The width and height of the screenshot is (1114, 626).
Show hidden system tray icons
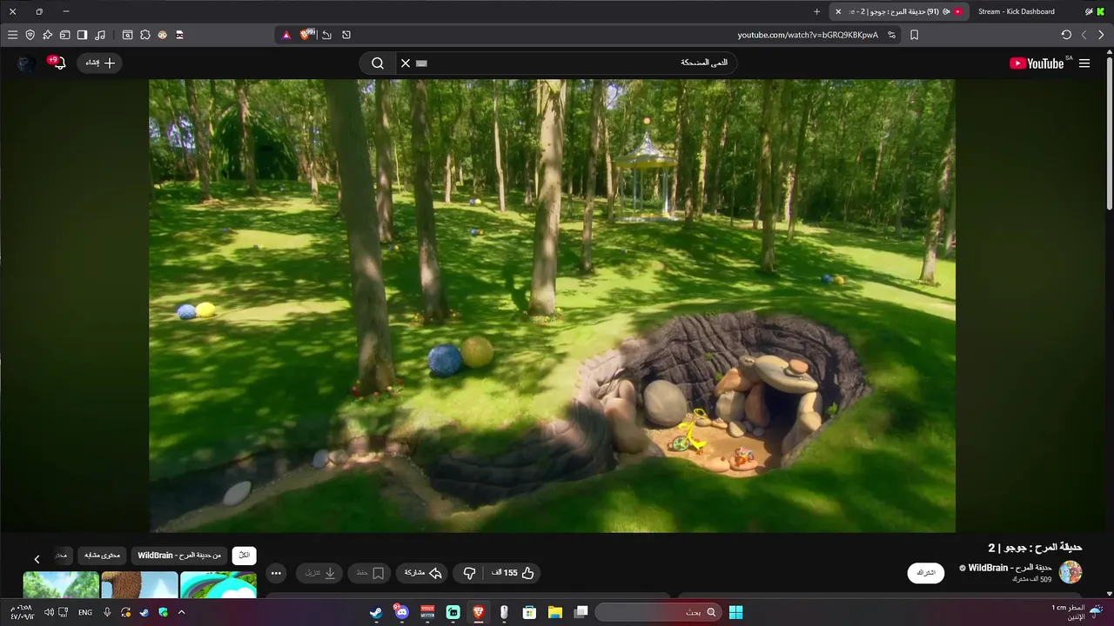pyautogui.click(x=181, y=612)
